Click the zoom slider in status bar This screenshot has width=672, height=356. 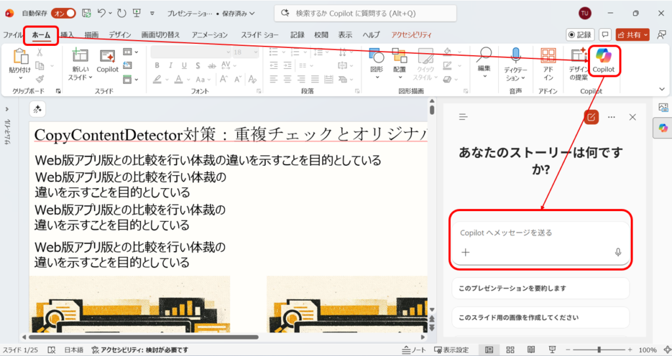pos(598,349)
